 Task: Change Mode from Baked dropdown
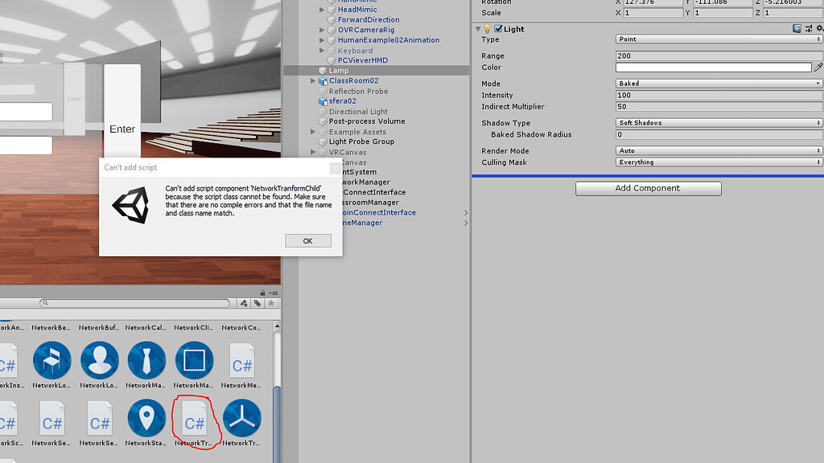pyautogui.click(x=716, y=83)
